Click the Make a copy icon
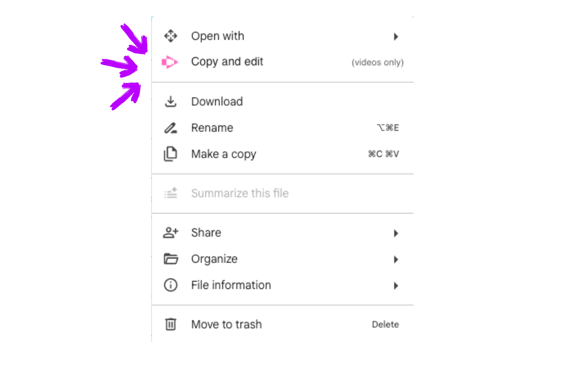The height and width of the screenshot is (377, 565). [170, 155]
